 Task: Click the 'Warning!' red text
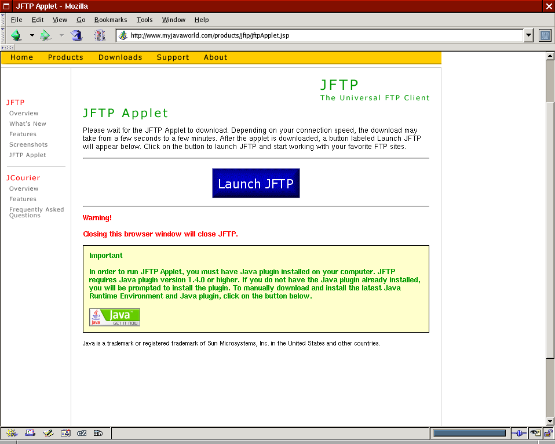pyautogui.click(x=97, y=218)
